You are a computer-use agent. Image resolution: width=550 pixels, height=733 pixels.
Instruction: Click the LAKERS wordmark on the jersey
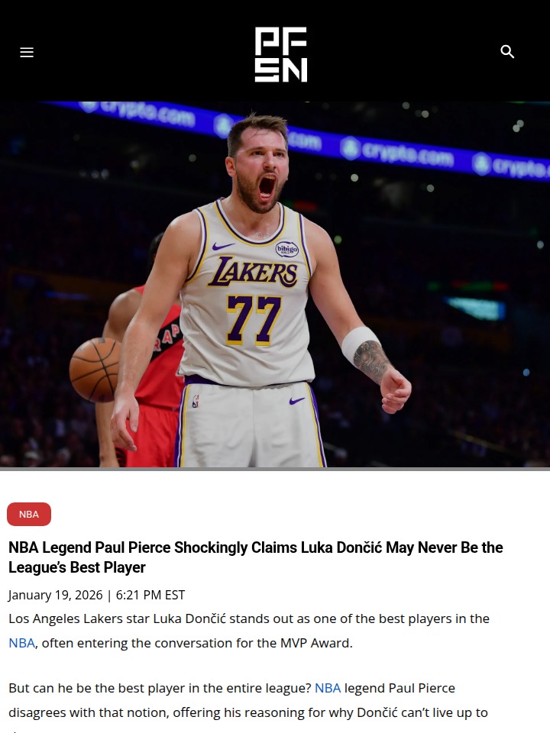(253, 272)
